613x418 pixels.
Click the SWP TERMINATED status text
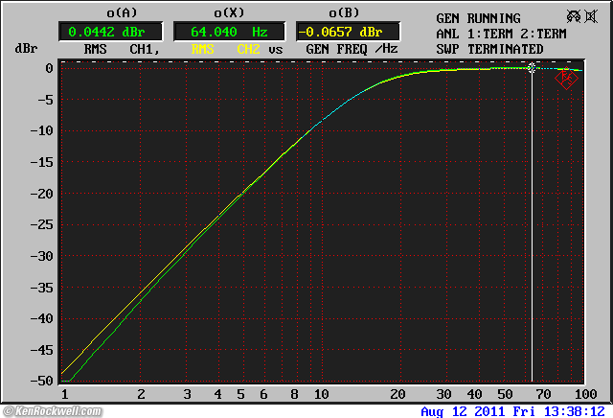489,49
